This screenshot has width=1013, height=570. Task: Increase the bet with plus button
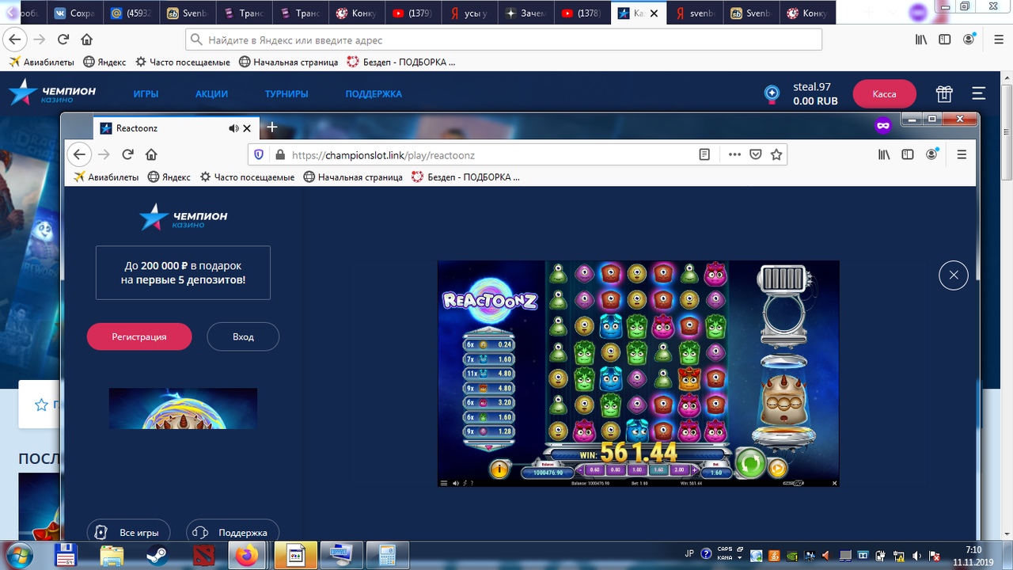[x=696, y=470]
